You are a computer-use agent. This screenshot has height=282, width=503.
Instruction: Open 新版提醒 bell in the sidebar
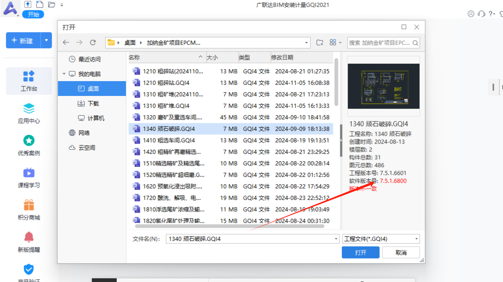pyautogui.click(x=29, y=242)
